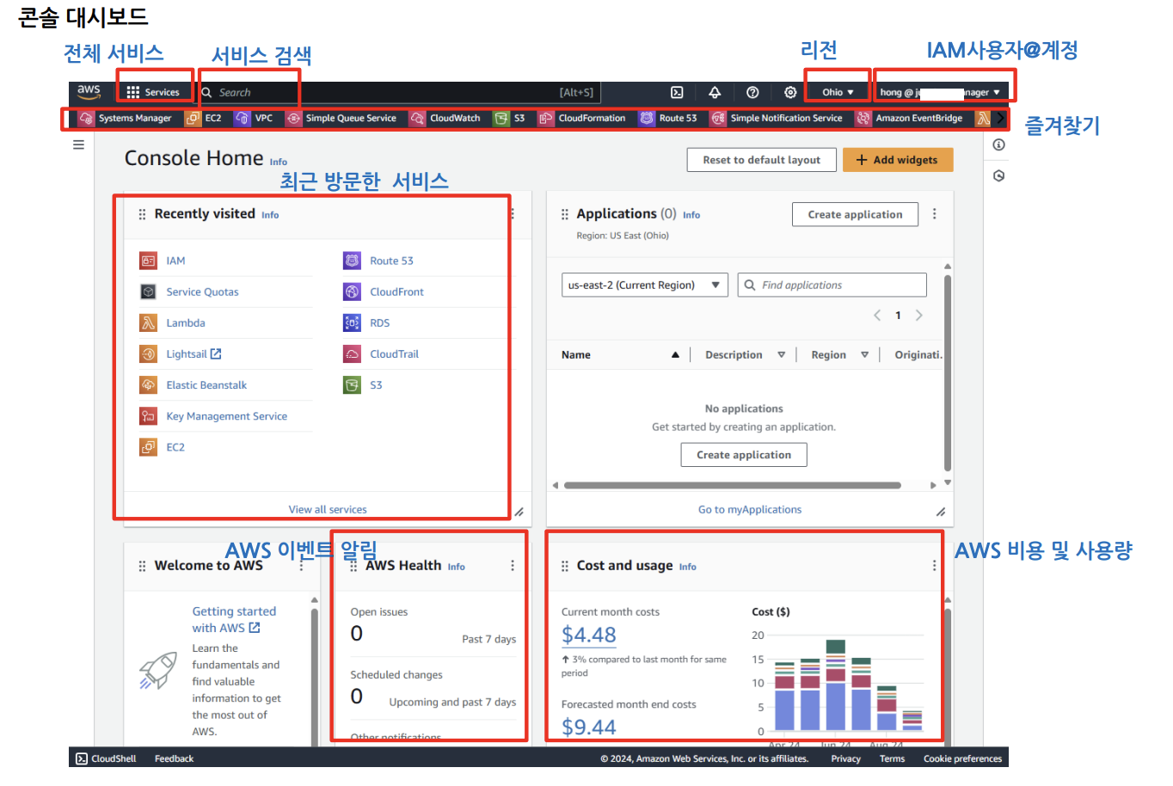Click View all services link
This screenshot has height=786, width=1173.
tap(328, 510)
